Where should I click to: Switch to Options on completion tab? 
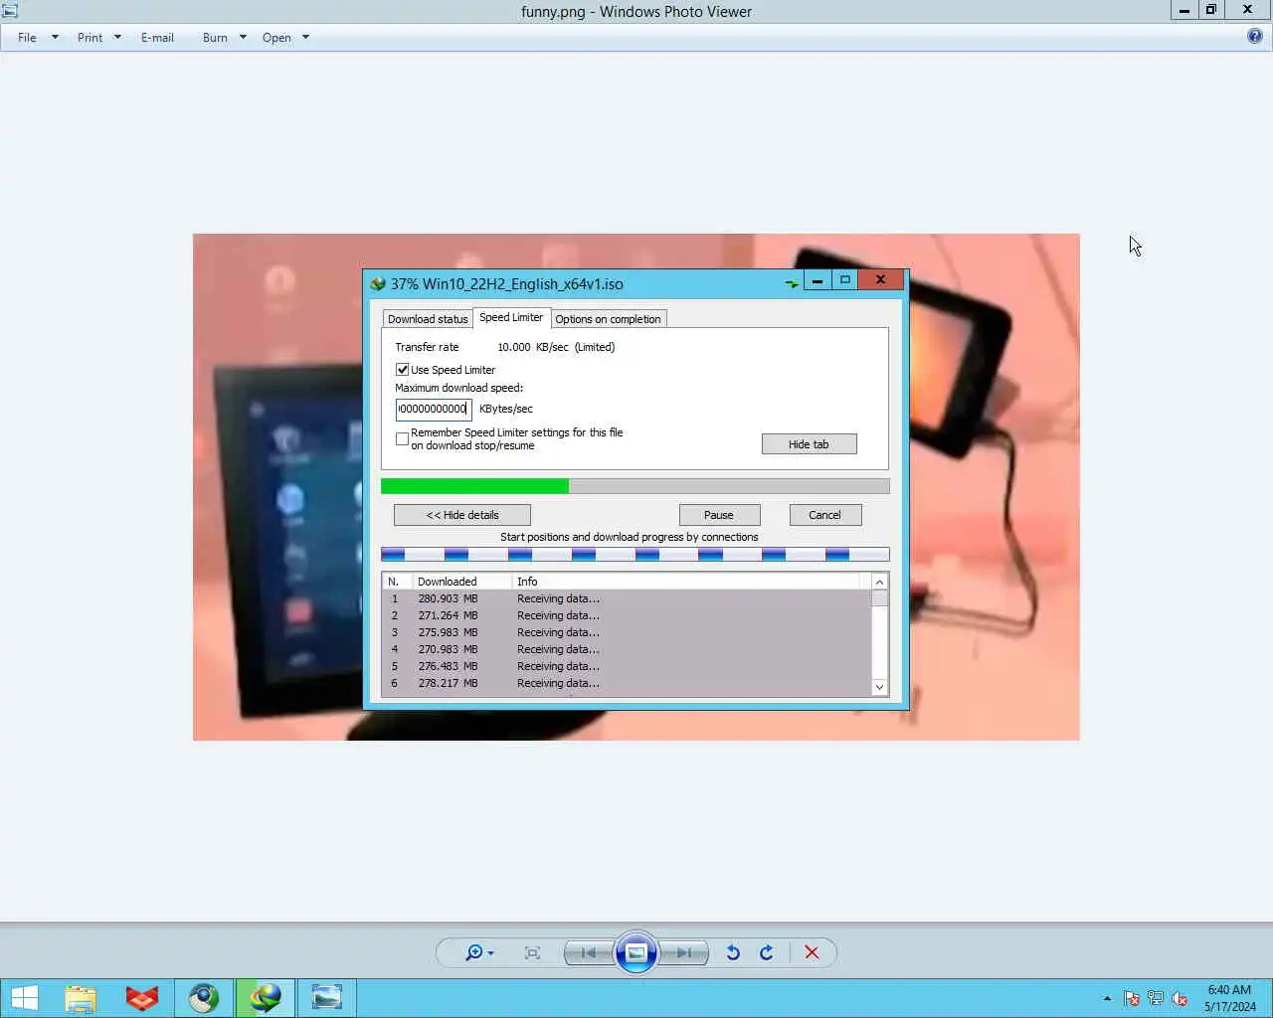[608, 319]
